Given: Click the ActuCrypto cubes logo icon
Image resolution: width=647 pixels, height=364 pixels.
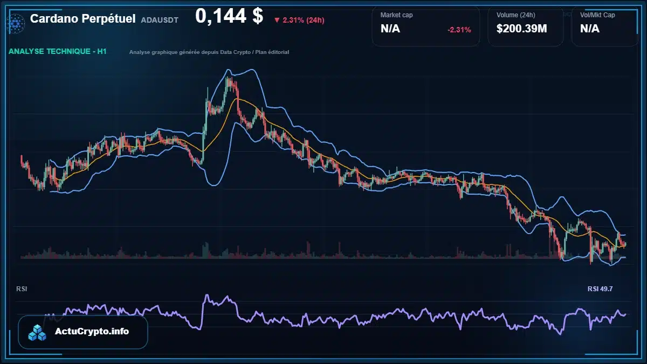Looking at the screenshot, I should point(38,332).
